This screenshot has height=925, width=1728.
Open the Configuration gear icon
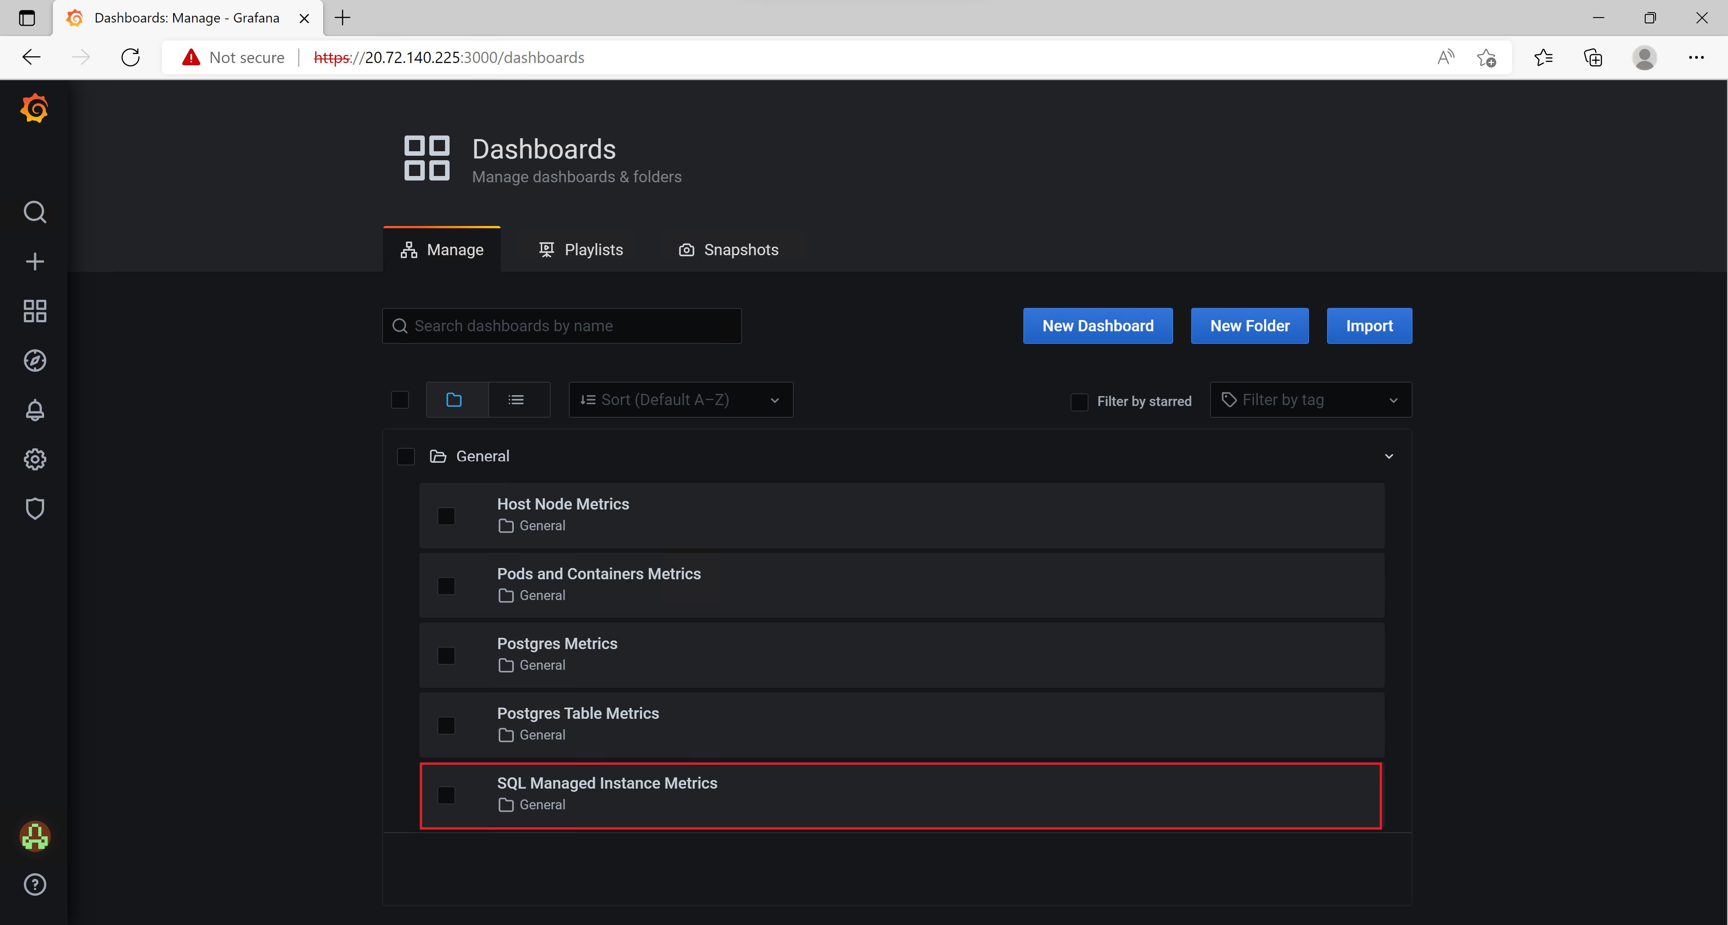pyautogui.click(x=35, y=460)
